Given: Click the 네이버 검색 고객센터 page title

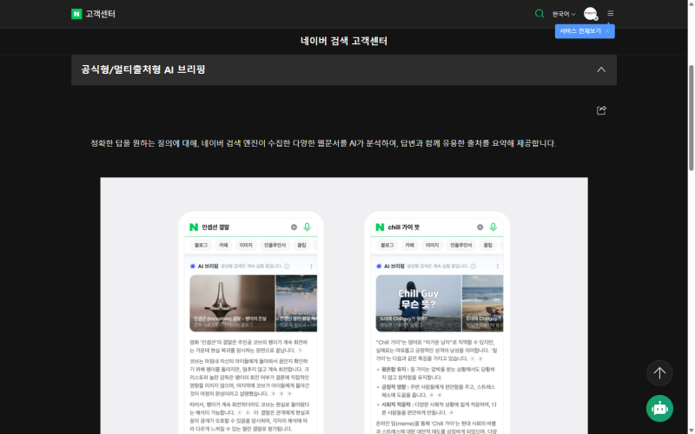Looking at the screenshot, I should coord(343,41).
